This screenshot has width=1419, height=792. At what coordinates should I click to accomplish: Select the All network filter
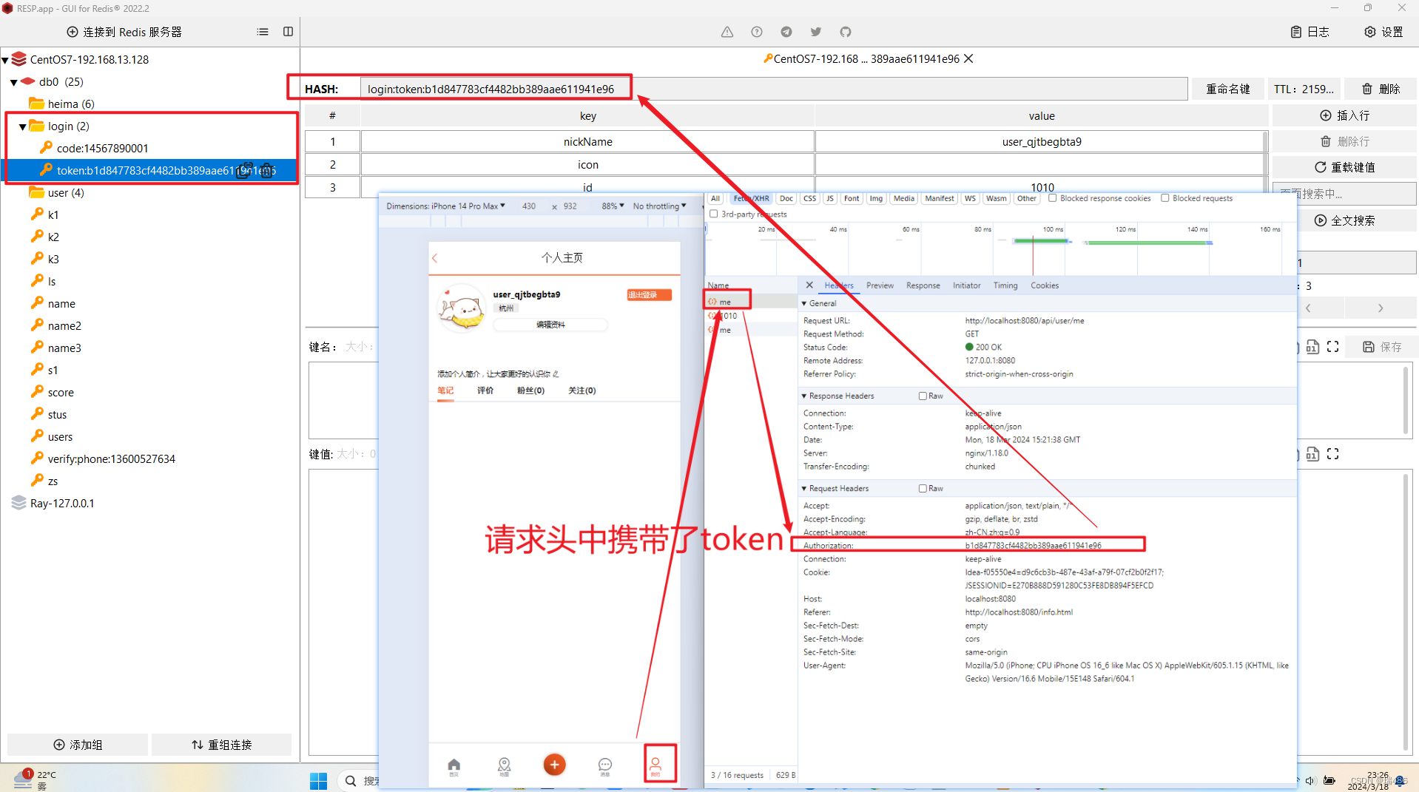[715, 198]
